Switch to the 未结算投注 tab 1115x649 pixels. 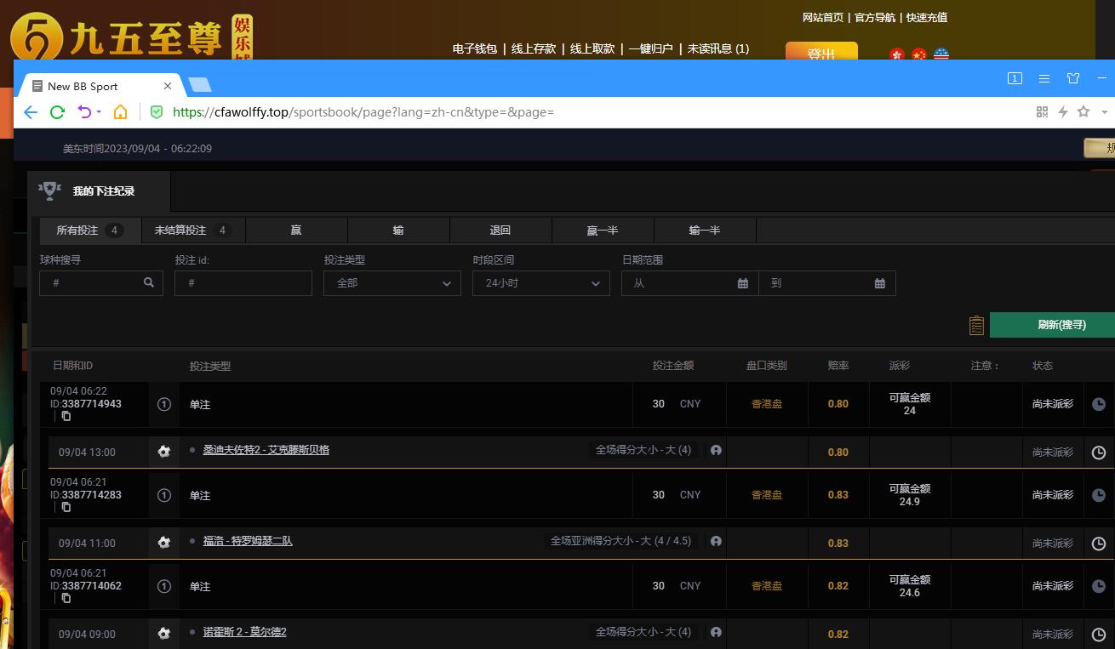[x=190, y=231]
